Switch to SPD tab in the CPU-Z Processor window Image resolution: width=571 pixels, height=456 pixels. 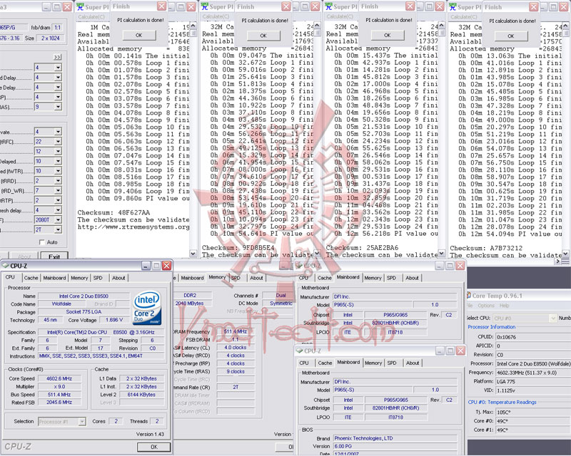98,278
